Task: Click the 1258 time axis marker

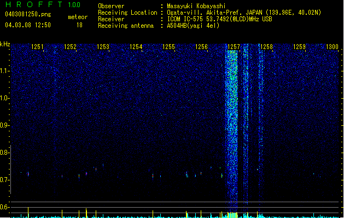Action: [x=266, y=46]
